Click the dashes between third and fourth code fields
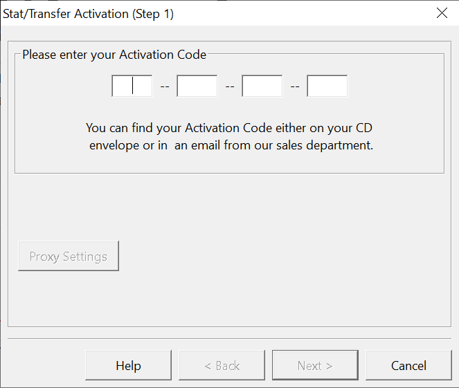Image resolution: width=459 pixels, height=388 pixels. point(295,86)
